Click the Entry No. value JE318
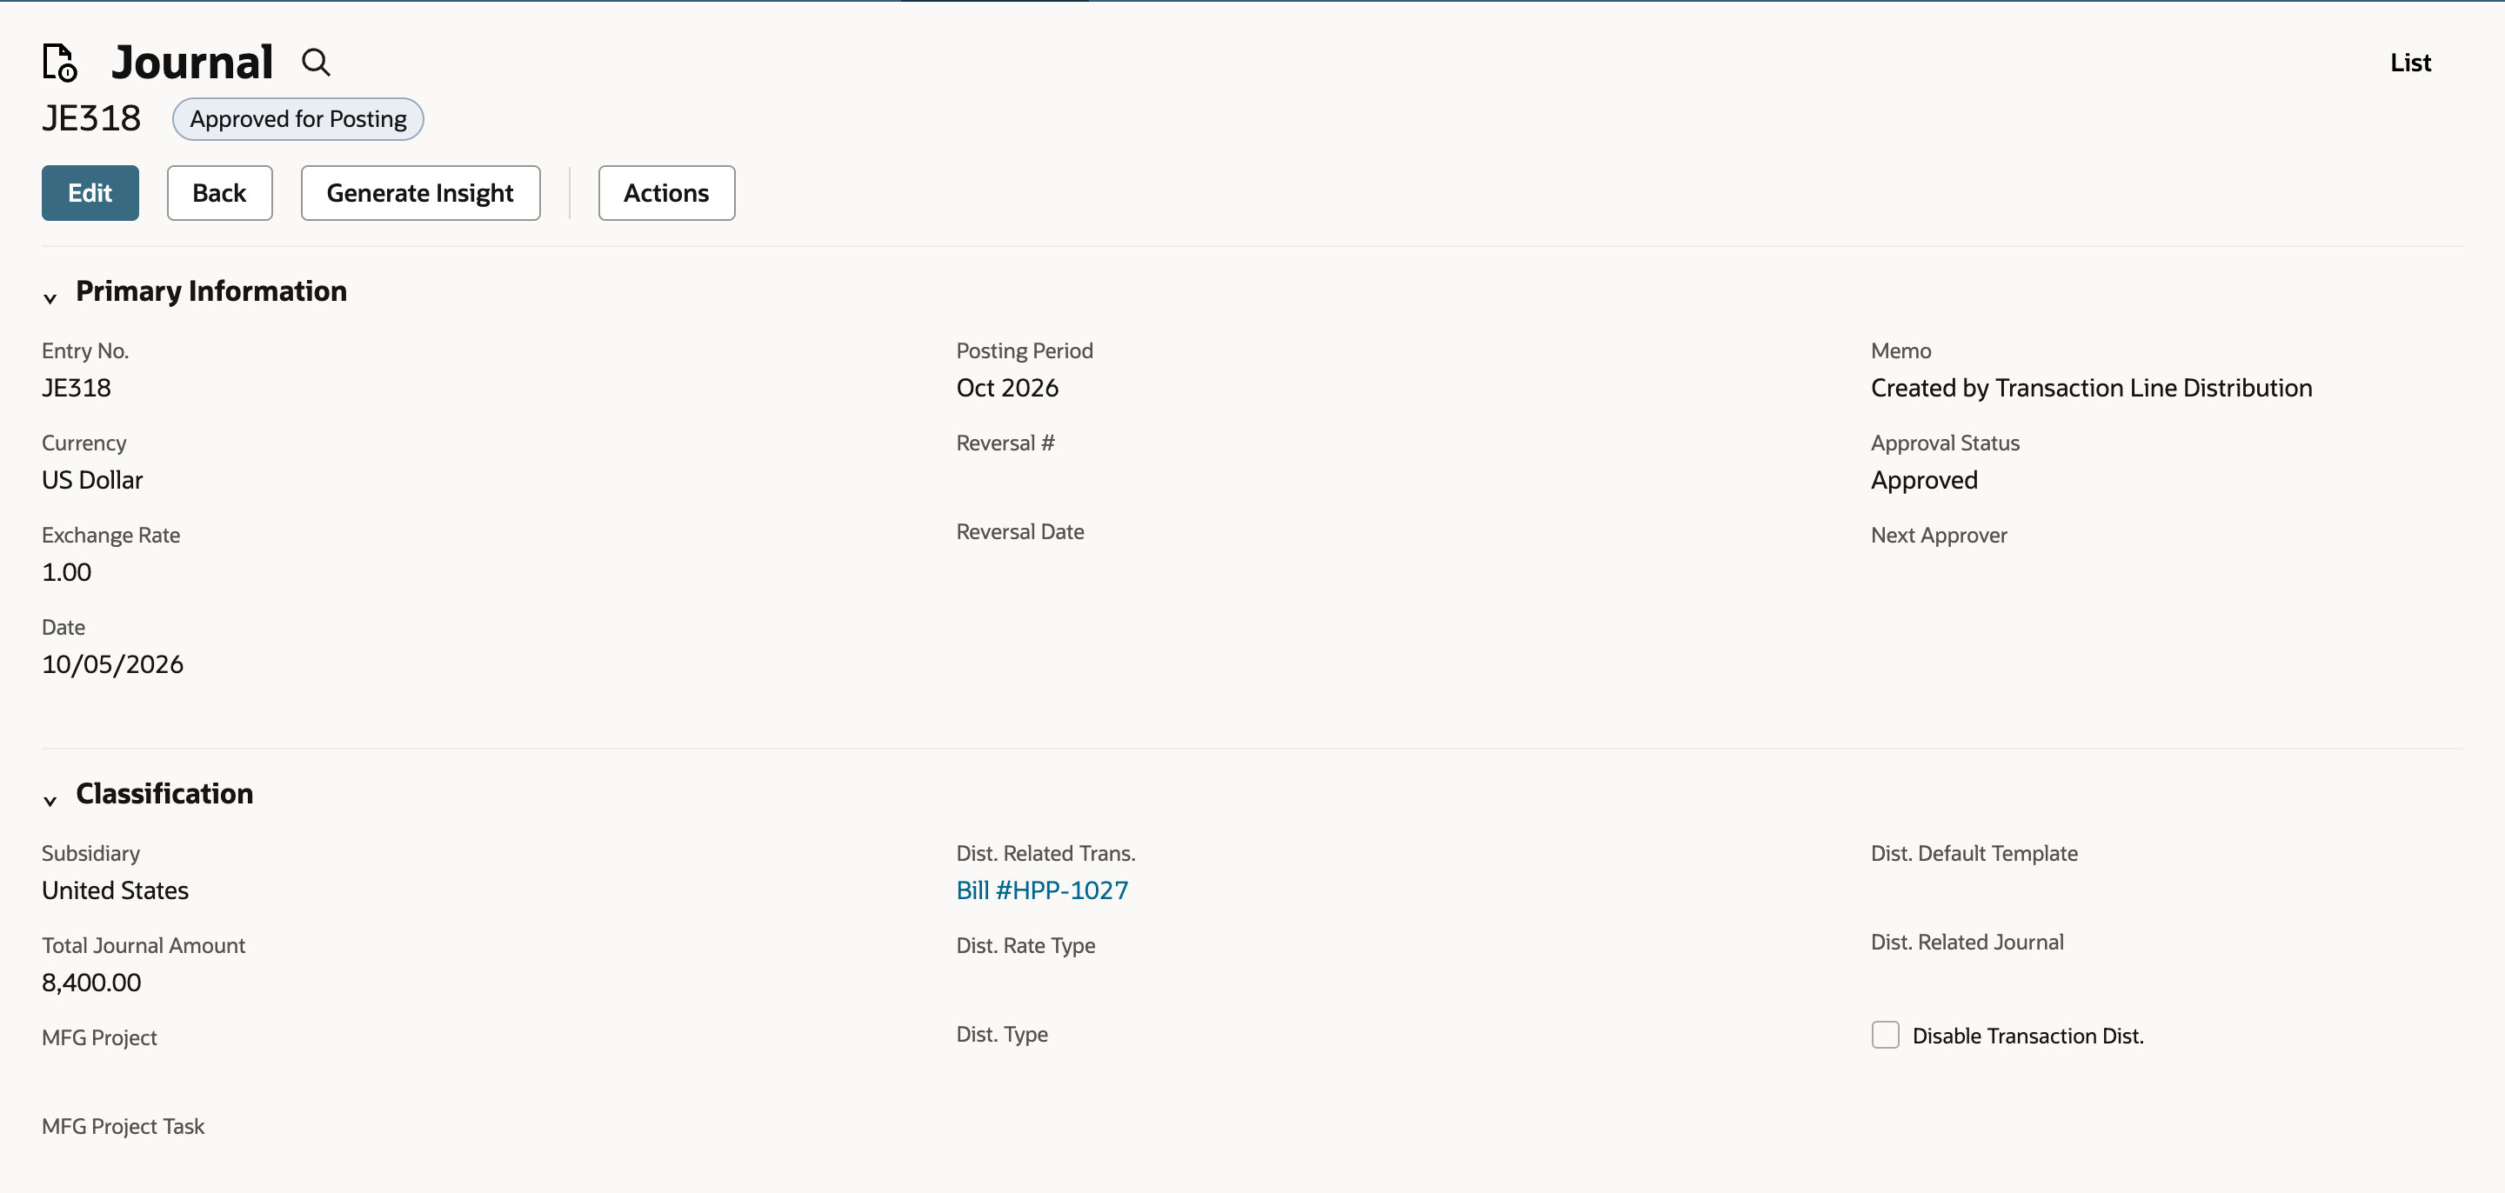 point(76,387)
